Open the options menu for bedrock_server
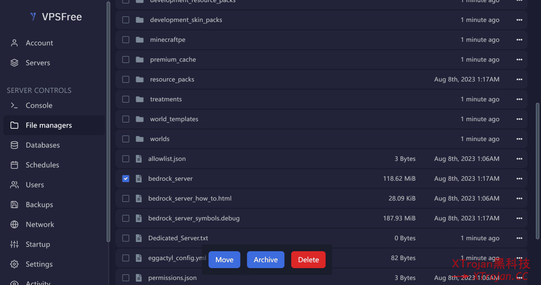Image resolution: width=541 pixels, height=285 pixels. click(x=519, y=179)
